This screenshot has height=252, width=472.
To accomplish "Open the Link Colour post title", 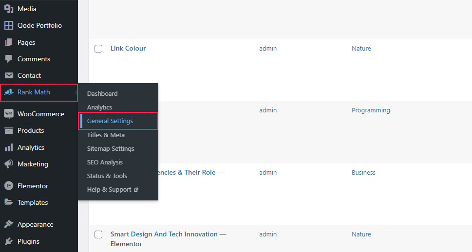I will pos(128,48).
